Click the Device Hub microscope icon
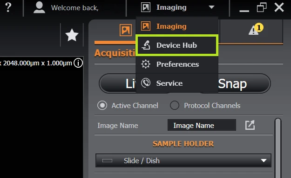Viewport: 291px width, 178px height. (x=146, y=45)
